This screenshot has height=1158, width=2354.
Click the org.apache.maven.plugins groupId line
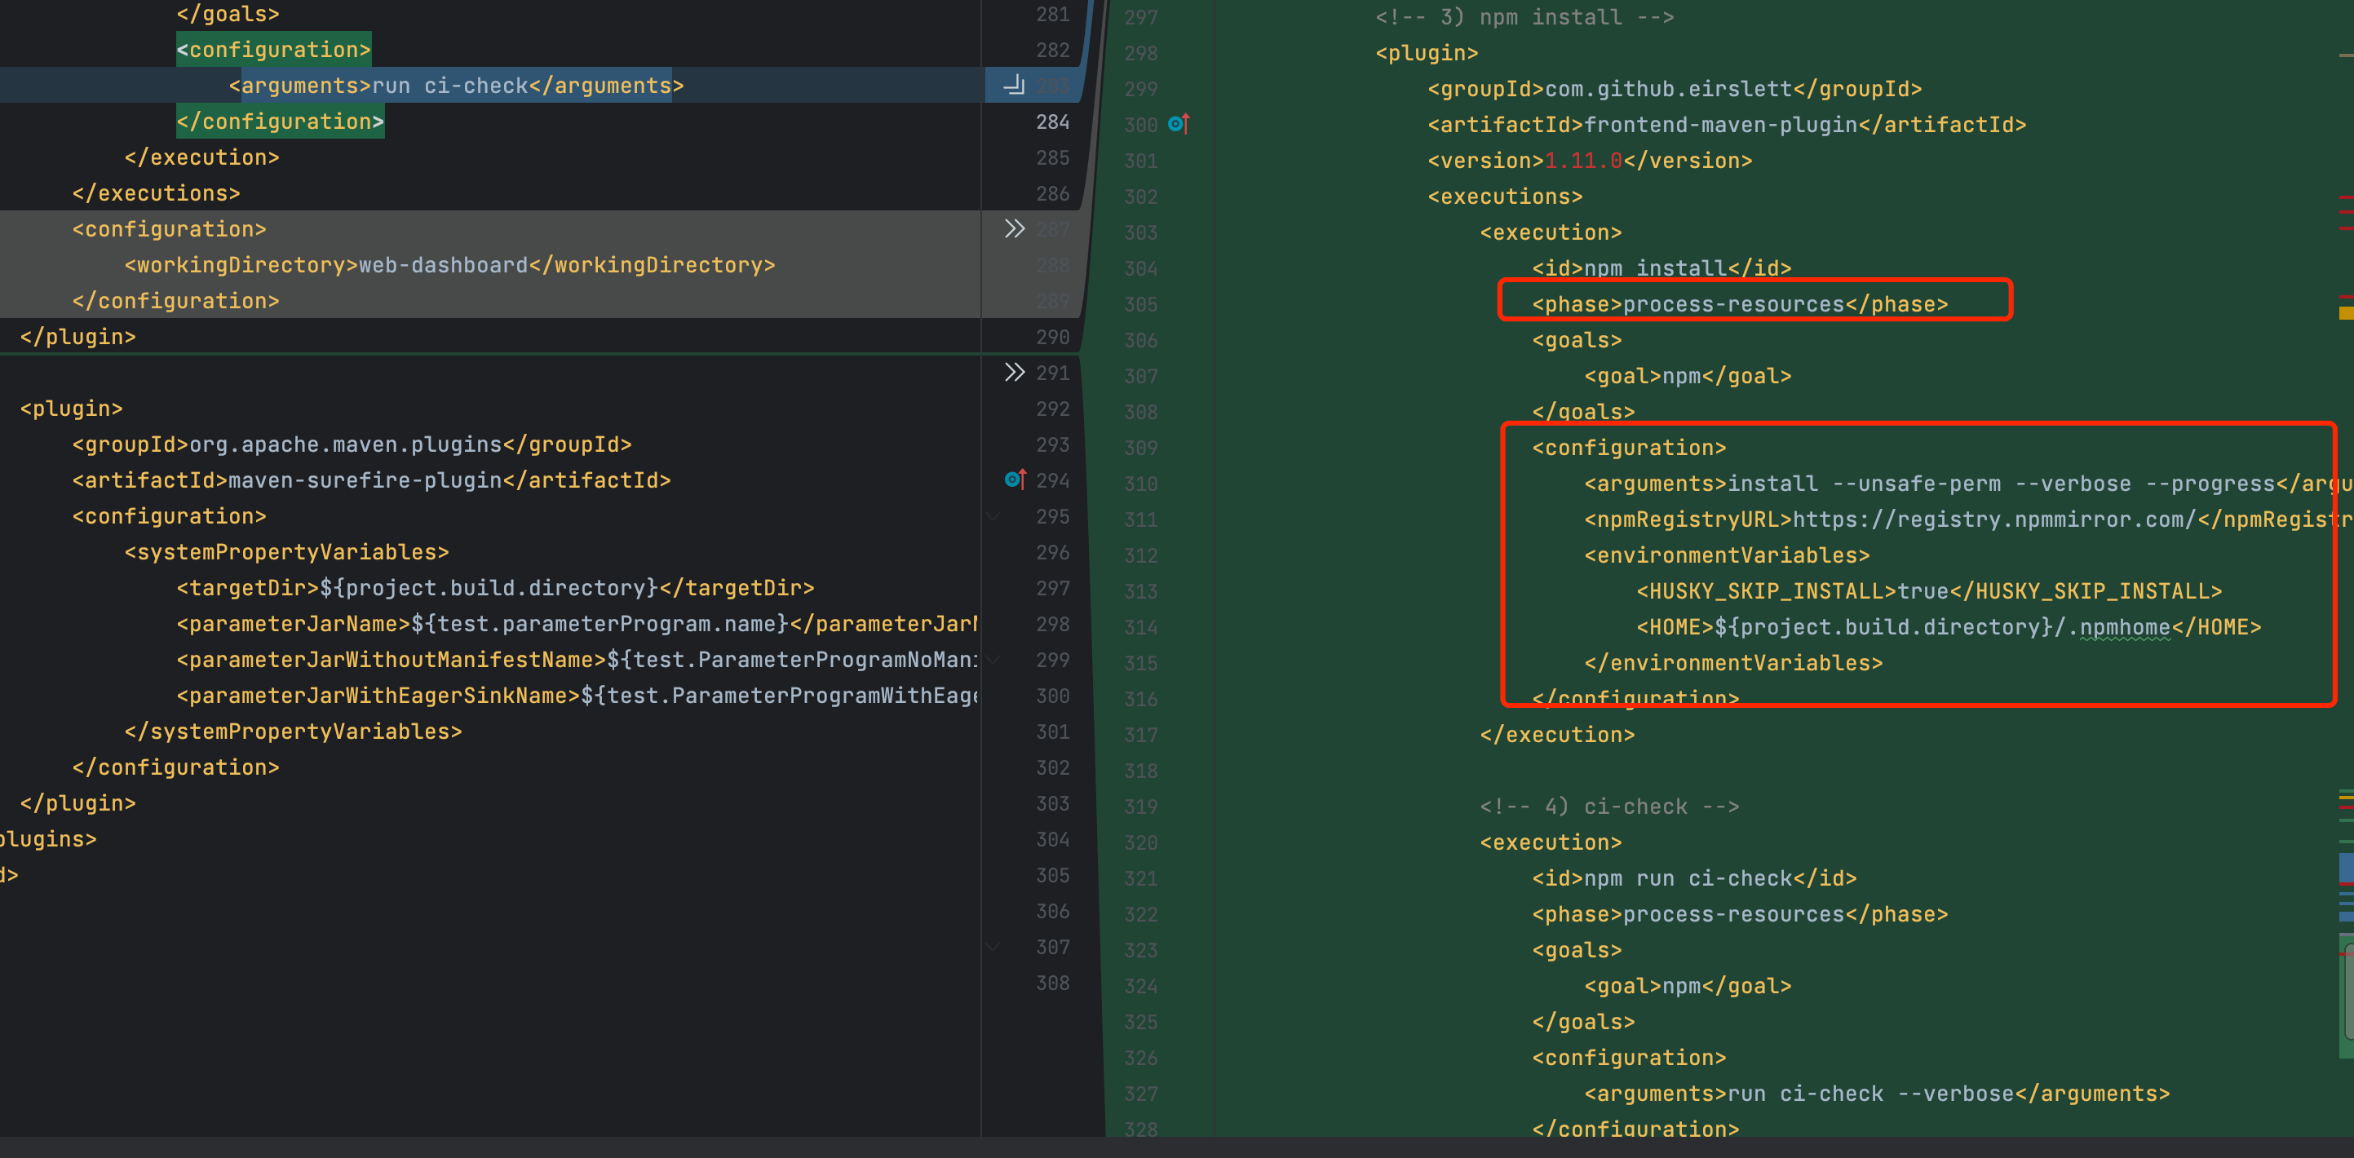352,444
